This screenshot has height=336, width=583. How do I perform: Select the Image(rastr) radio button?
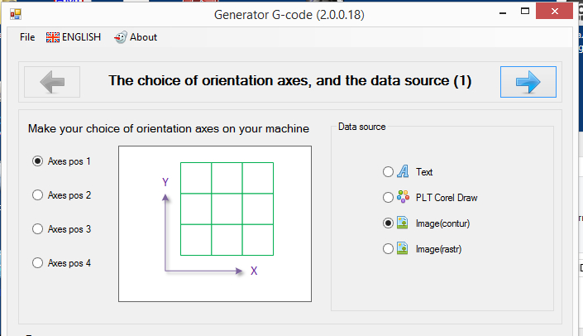389,248
